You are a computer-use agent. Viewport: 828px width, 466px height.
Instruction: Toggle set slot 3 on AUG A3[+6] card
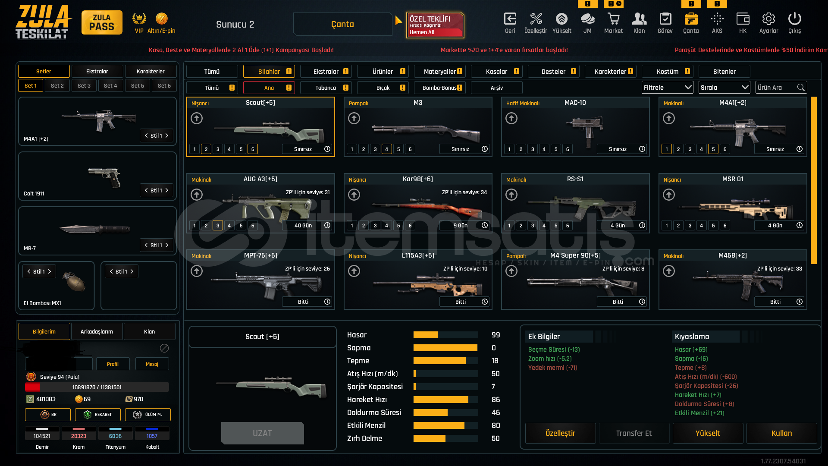[x=218, y=225]
